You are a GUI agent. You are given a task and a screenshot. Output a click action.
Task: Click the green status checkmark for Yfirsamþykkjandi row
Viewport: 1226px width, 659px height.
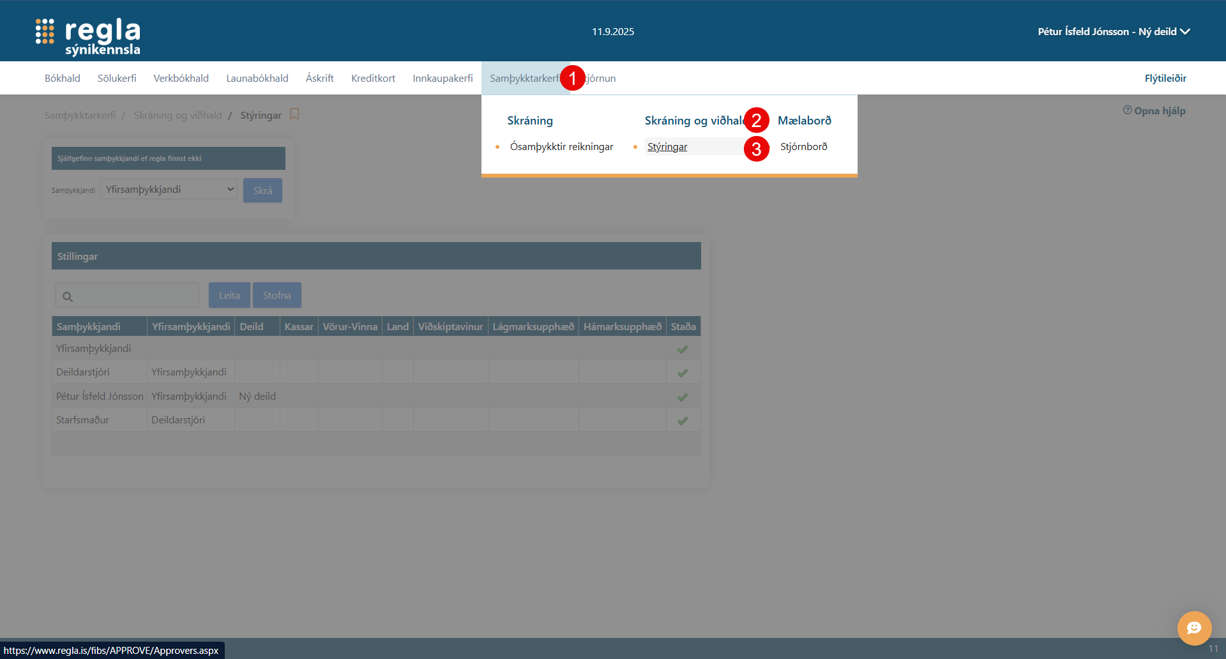pyautogui.click(x=683, y=349)
